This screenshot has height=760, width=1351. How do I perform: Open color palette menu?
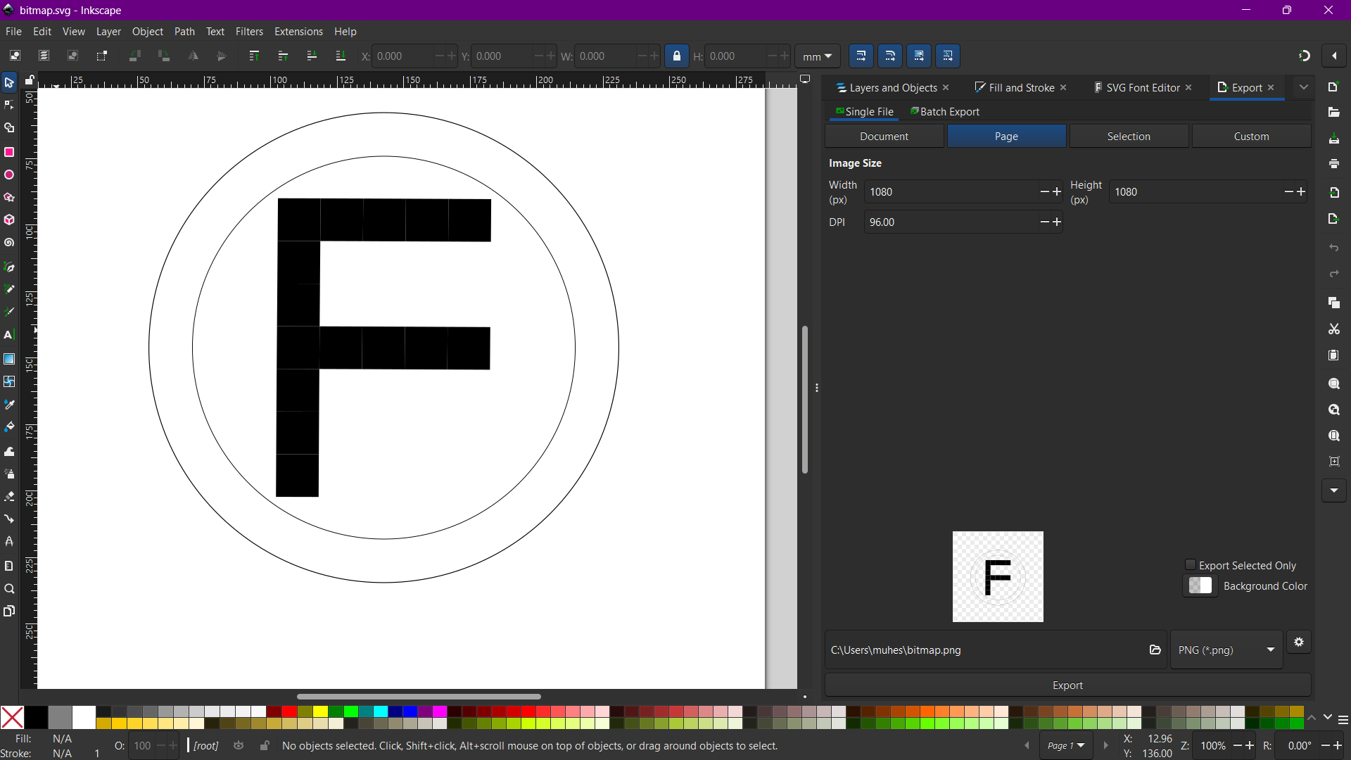[x=1343, y=719]
